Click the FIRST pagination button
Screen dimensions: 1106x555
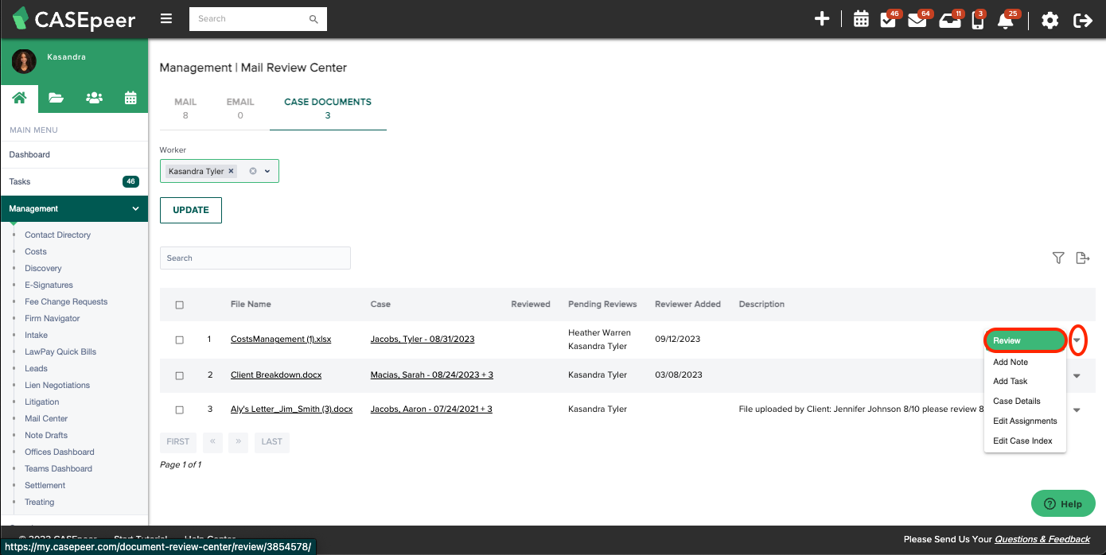[x=178, y=441]
